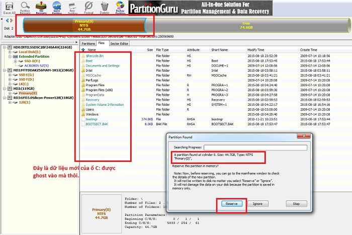Click the Searching Progress bar
Image resolution: width=352 pixels, height=235 pixels.
click(255, 148)
